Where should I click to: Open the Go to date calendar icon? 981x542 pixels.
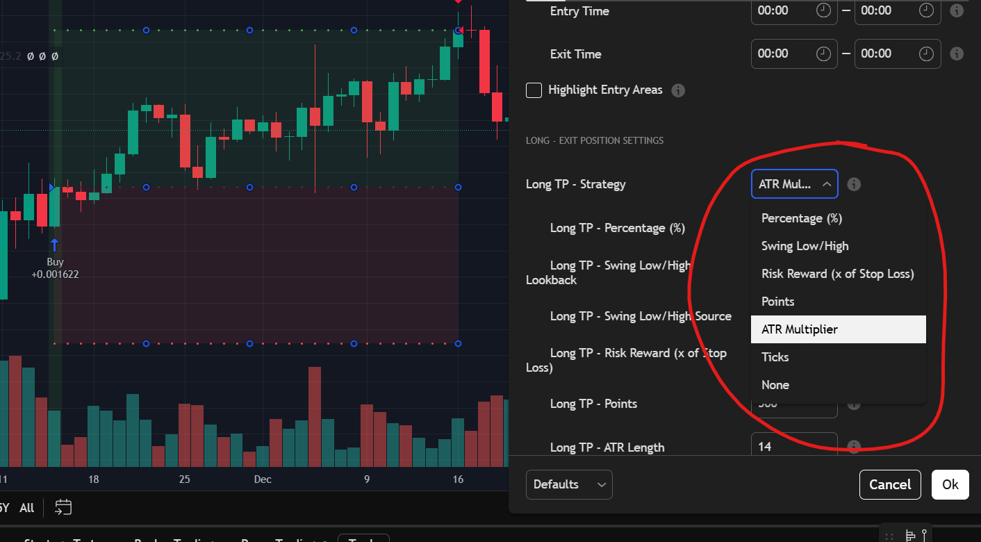point(63,507)
